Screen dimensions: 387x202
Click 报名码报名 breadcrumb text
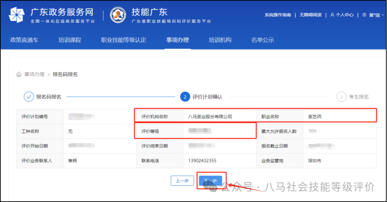[65, 74]
